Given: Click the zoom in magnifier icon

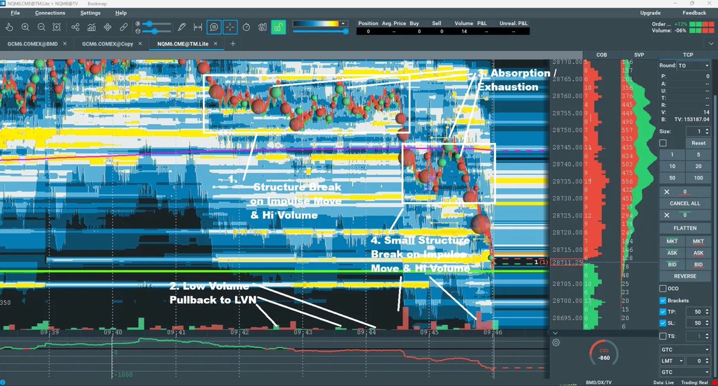Looking at the screenshot, I should 25,27.
